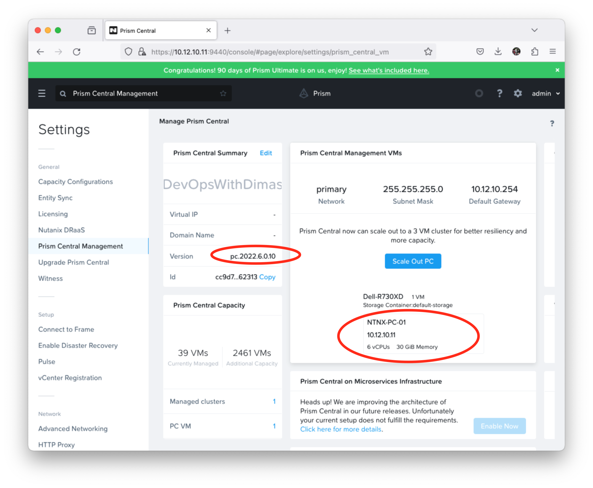
Task: Open the page help question mark
Action: click(552, 124)
